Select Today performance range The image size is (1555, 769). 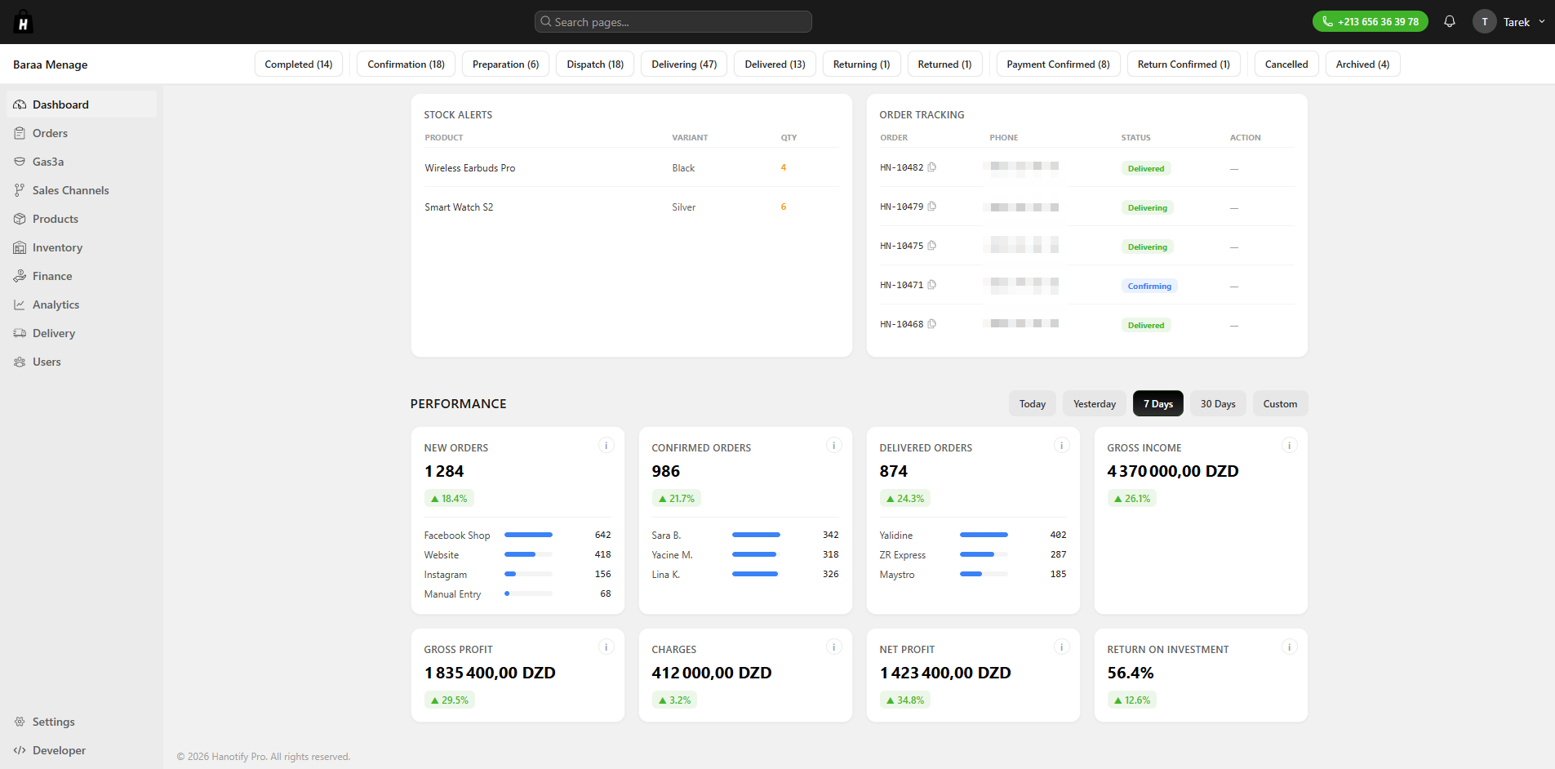1033,403
